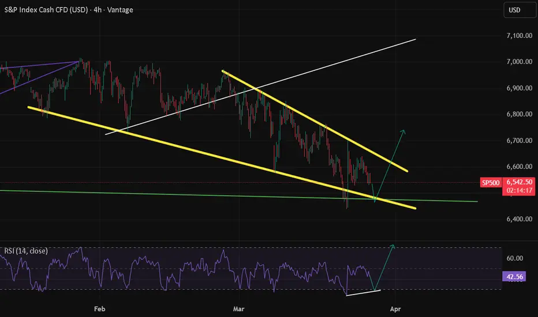Click the 02:14:17 bar countdown timer
538x317 pixels.
pos(520,191)
